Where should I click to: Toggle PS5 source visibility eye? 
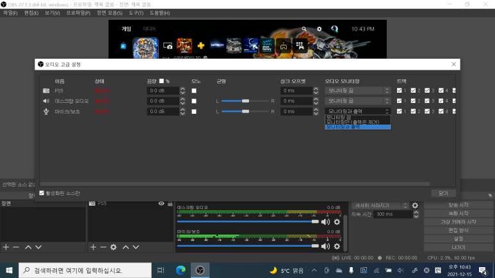(161, 204)
